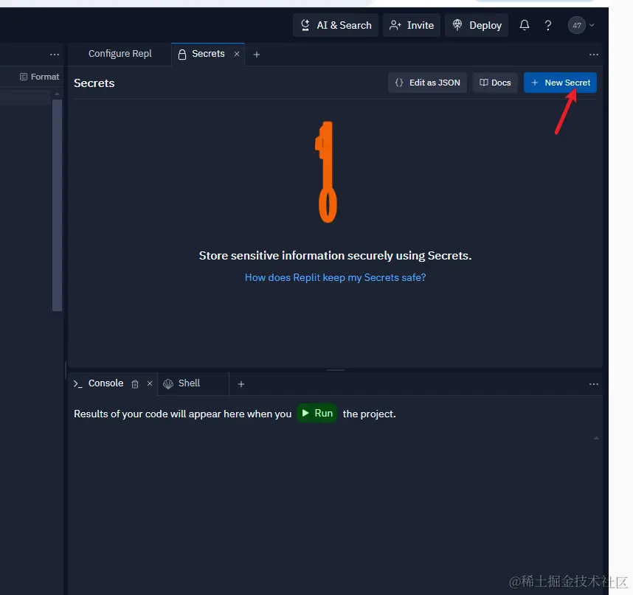Click the scroll-up arrow of left editor

coord(57,94)
